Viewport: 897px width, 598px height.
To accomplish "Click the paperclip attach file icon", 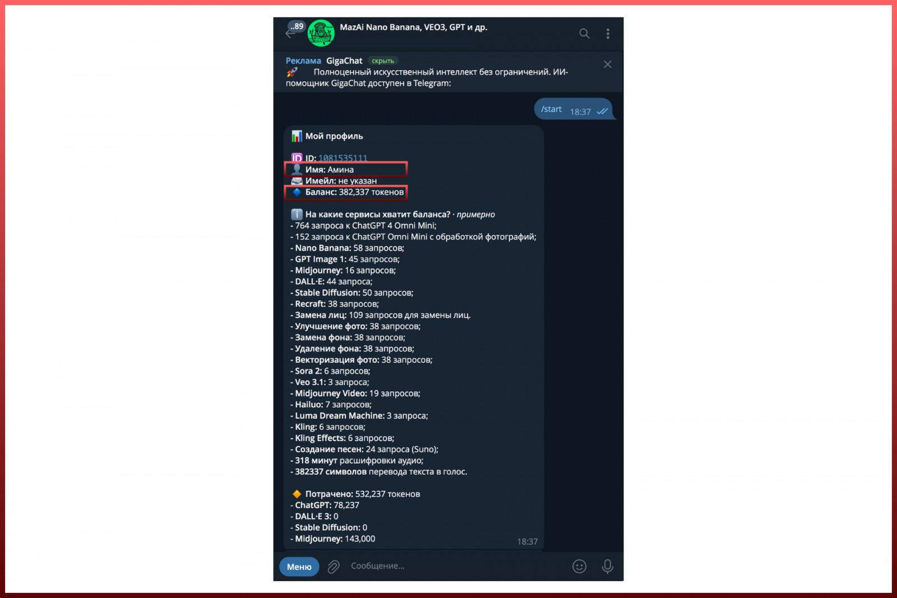I will (334, 567).
